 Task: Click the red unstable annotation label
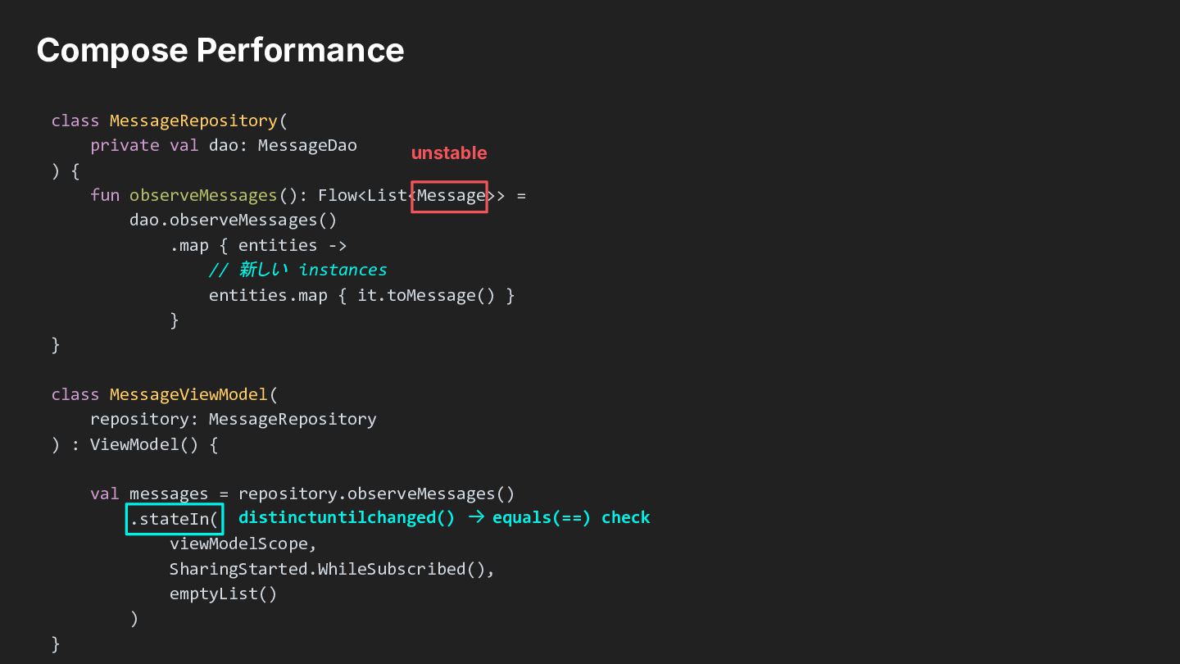448,153
